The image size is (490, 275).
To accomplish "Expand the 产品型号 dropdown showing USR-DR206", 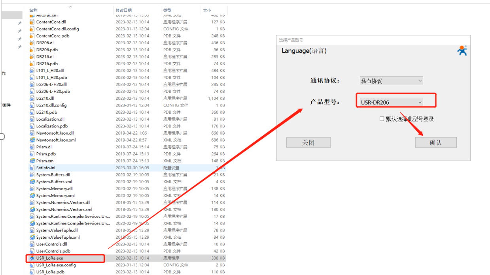I will (391, 102).
